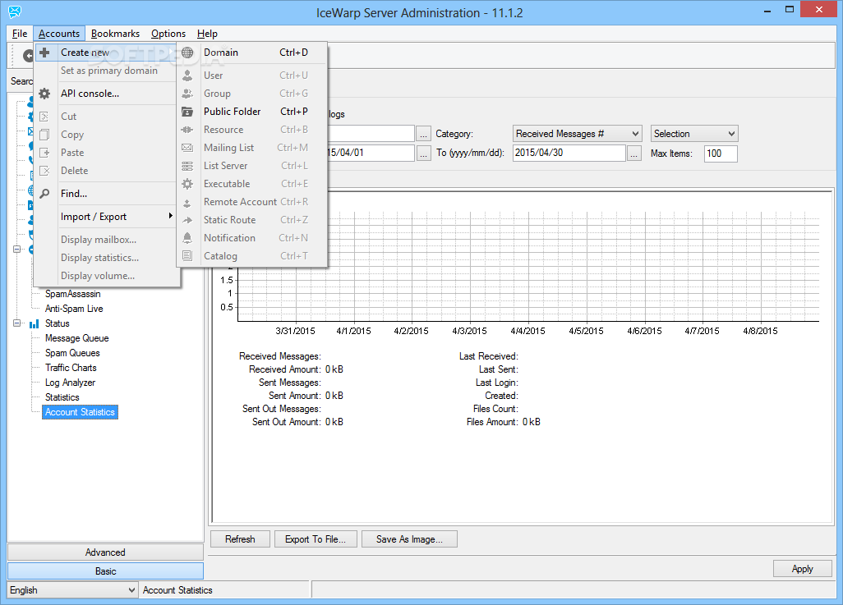This screenshot has width=843, height=605.
Task: Click the gear icon beside API console
Action: coord(44,94)
